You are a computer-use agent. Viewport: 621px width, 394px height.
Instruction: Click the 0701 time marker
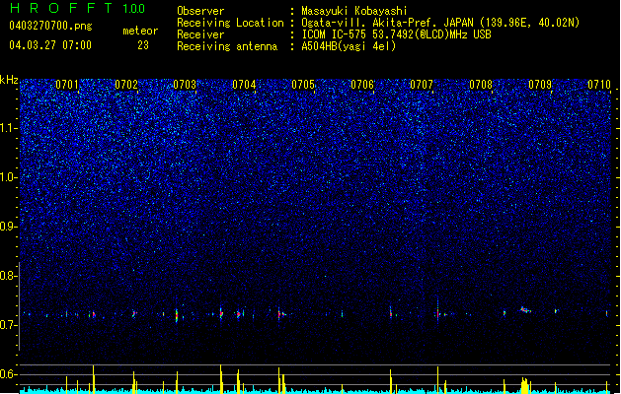66,85
